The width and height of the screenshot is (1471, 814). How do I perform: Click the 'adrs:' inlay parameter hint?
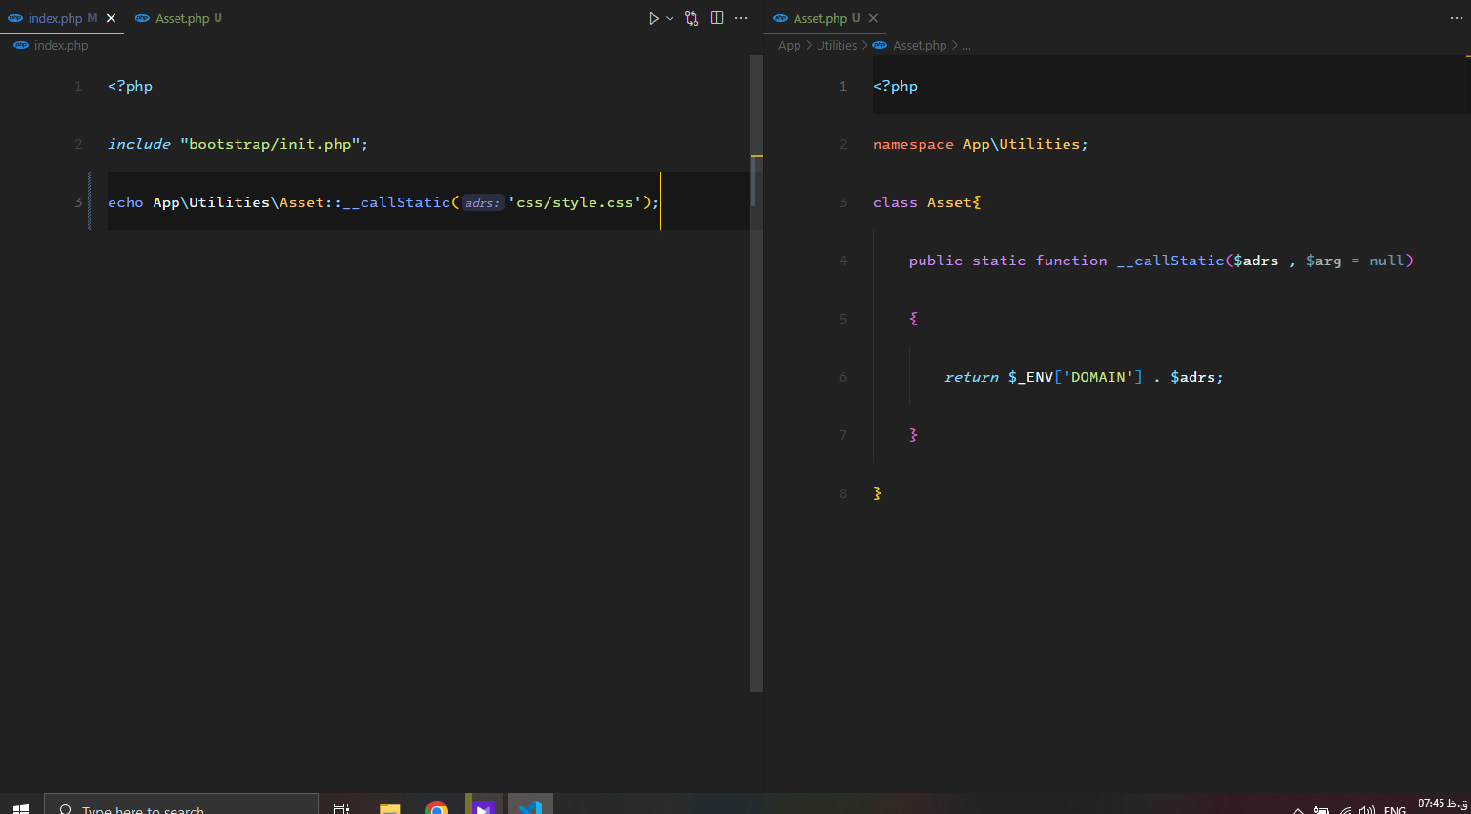(483, 202)
